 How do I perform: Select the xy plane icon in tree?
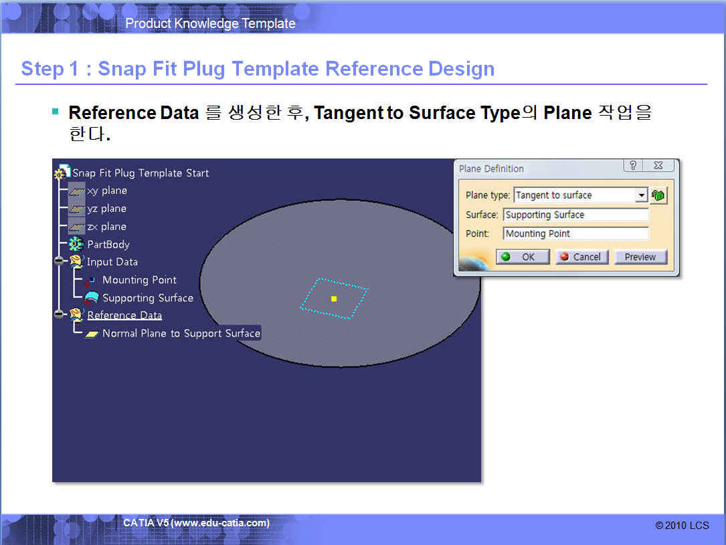pos(77,191)
